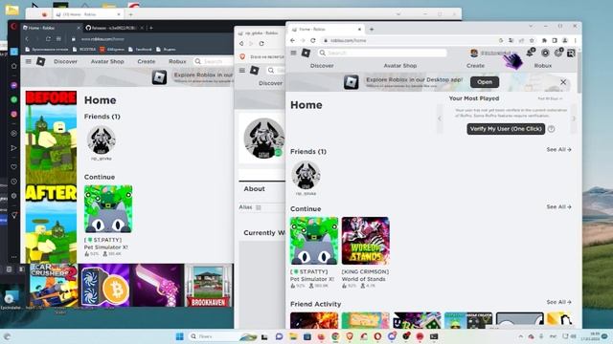613x344 pixels.
Task: Open Pet Simulator X thumbnail in Chrome Continue
Action: [314, 241]
